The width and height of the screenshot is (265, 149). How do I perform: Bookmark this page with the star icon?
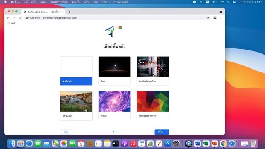pos(207,18)
